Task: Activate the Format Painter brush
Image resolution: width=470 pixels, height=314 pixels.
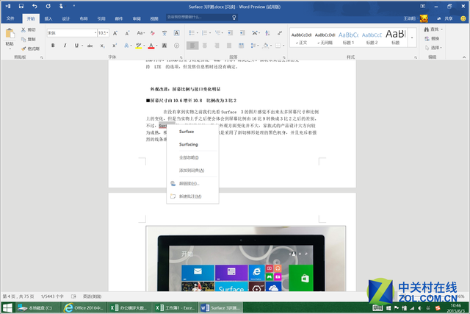Action: [23, 49]
